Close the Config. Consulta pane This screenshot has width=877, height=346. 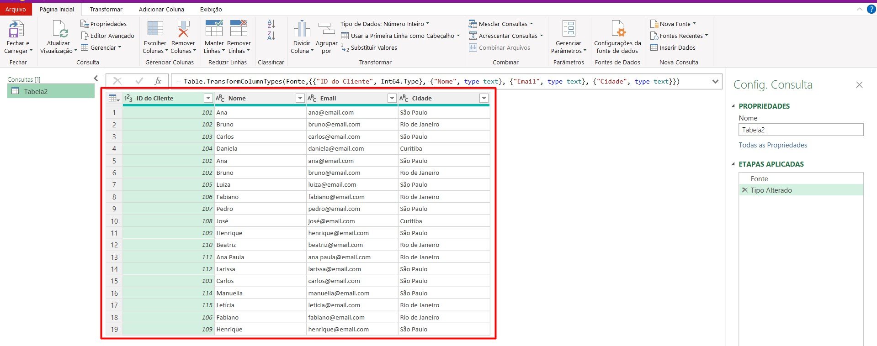coord(859,85)
